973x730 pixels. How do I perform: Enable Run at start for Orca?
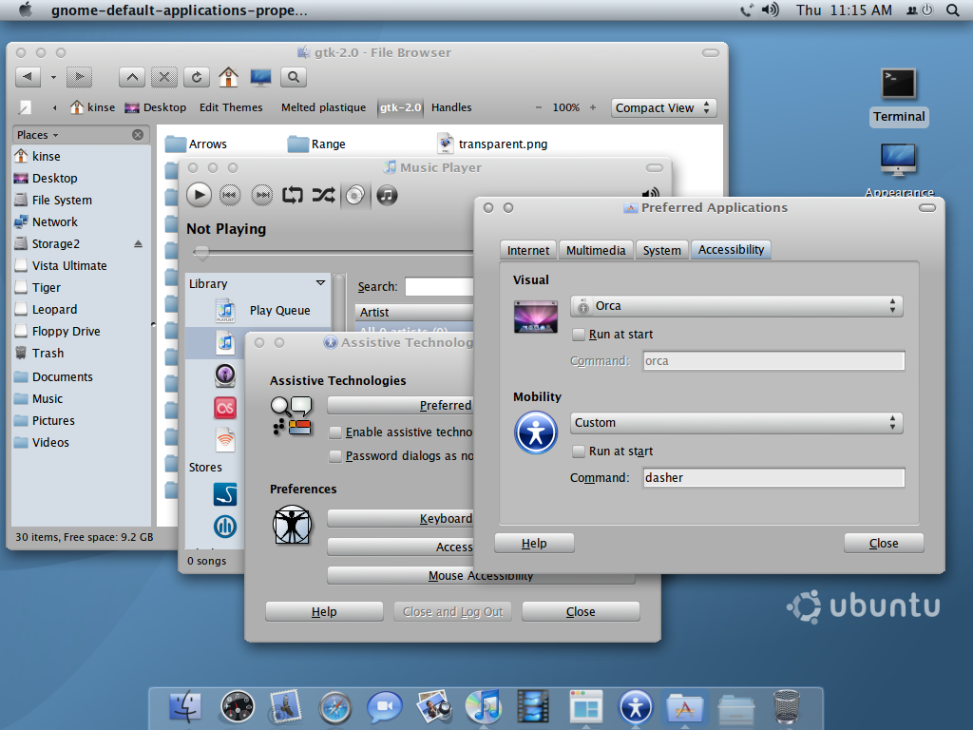pyautogui.click(x=579, y=335)
